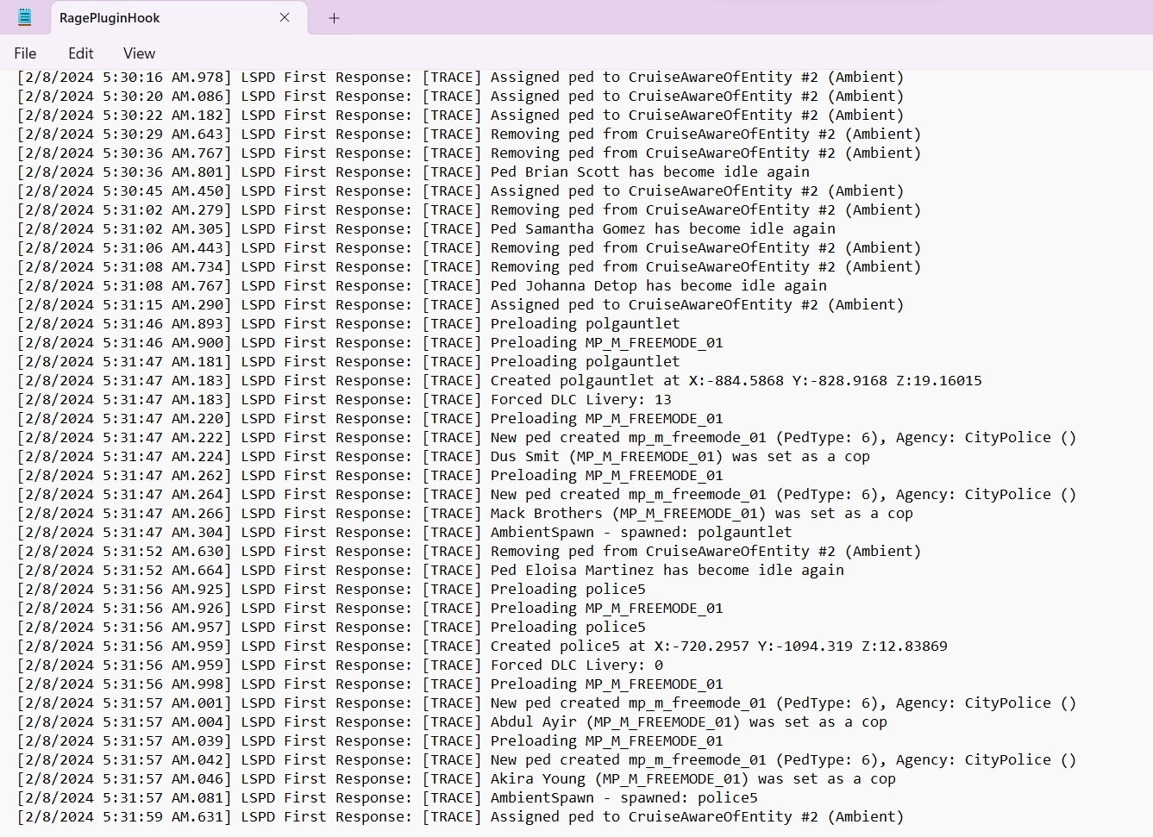The height and width of the screenshot is (837, 1153).
Task: Select the RagePluginHook tab
Action: click(x=177, y=18)
